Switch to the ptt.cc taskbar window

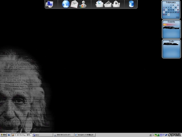[x=43, y=135]
